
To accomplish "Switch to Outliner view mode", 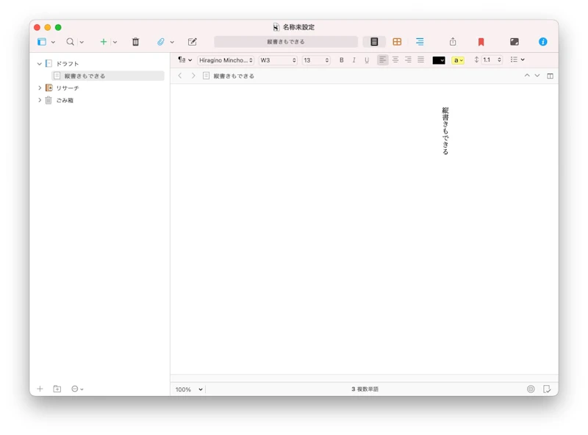I will click(x=419, y=41).
